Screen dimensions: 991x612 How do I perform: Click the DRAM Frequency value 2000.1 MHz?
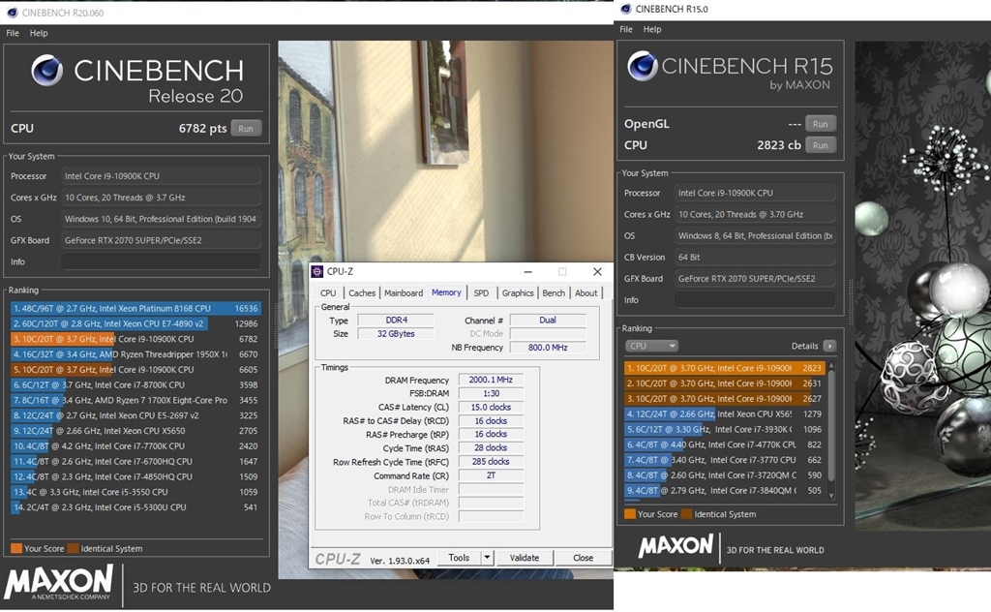coord(491,380)
